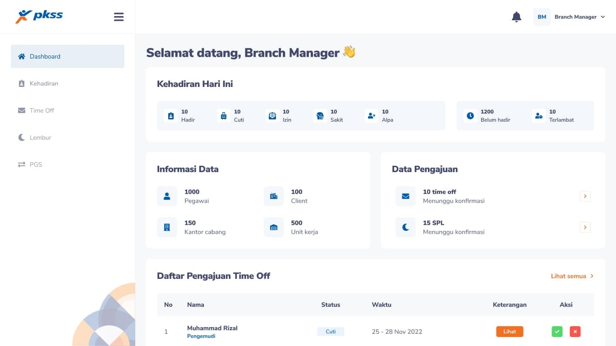Click the Belum hadir clock icon
This screenshot has height=346, width=616.
coord(470,116)
